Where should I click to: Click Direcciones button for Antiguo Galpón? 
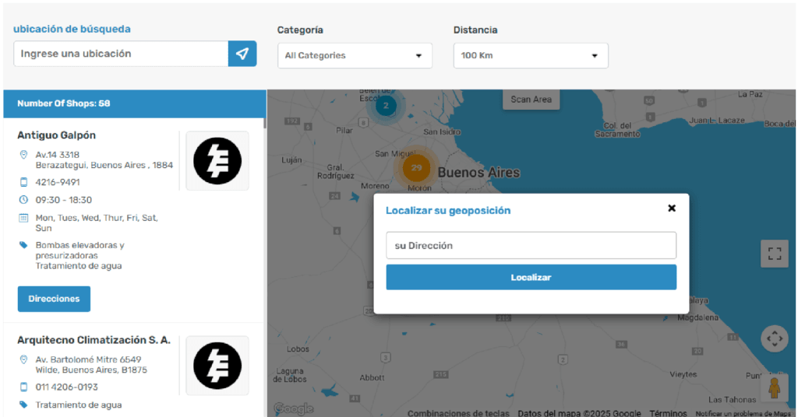54,299
